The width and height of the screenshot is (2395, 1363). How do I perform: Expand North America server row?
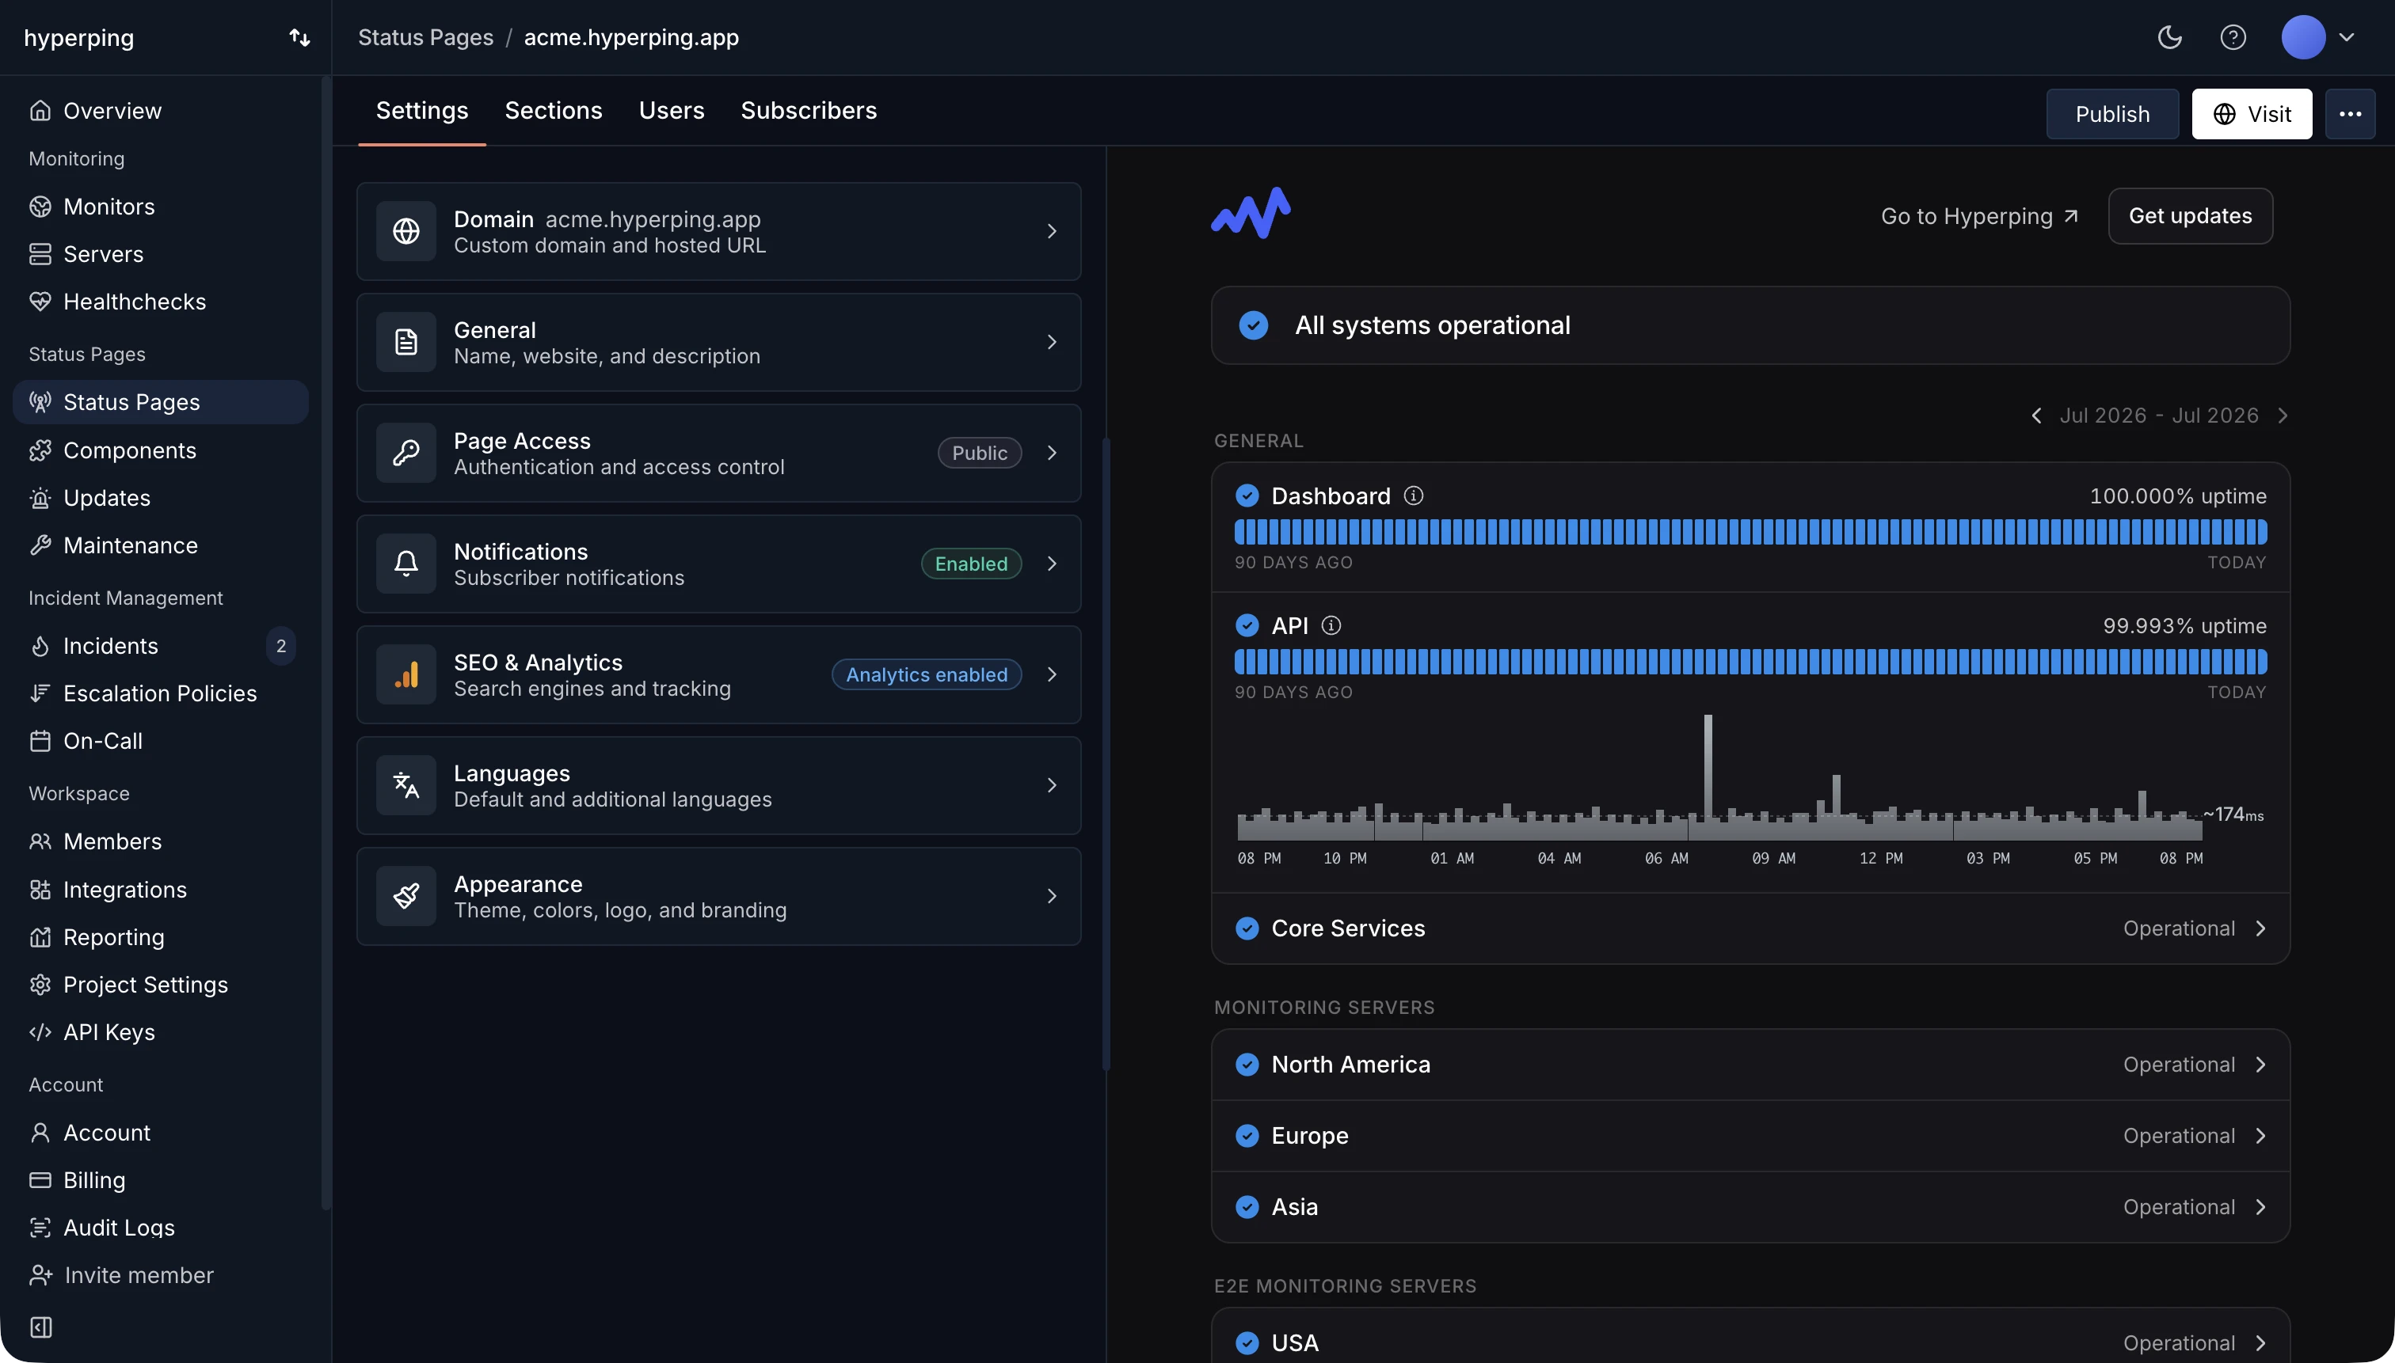pyautogui.click(x=1750, y=1065)
